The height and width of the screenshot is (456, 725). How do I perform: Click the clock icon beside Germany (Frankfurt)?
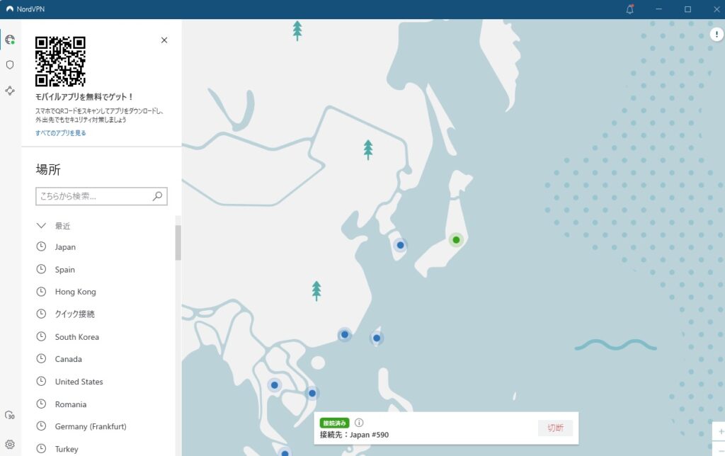[x=41, y=426]
